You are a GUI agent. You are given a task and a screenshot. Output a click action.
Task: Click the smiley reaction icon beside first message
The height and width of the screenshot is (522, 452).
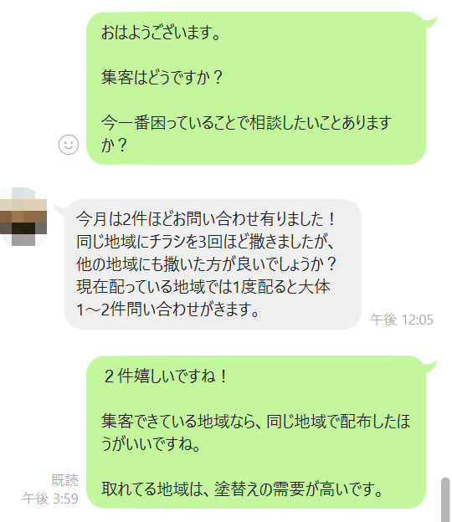pos(69,145)
